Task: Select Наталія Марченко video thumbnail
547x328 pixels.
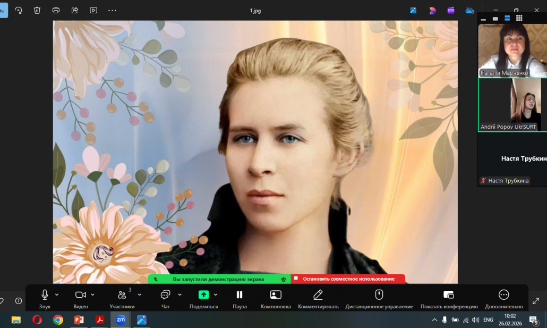Action: (x=512, y=51)
